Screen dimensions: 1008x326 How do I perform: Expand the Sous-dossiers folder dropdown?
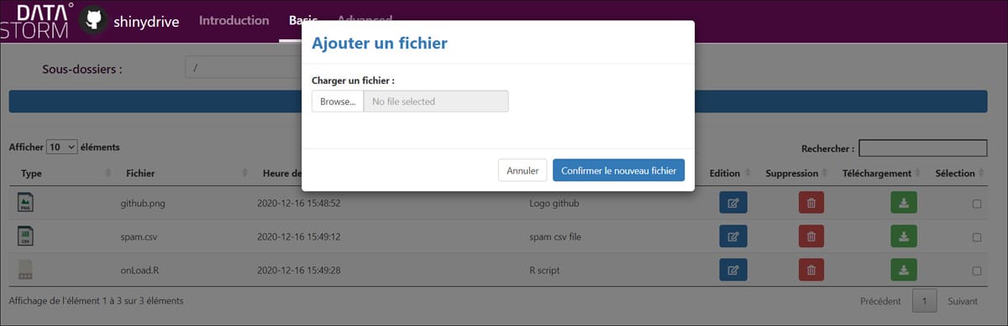pos(244,68)
